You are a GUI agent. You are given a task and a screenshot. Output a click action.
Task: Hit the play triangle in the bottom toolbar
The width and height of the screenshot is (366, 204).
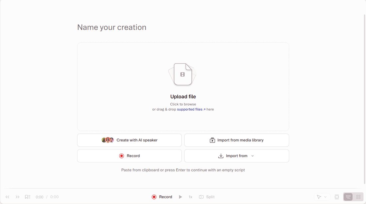(180, 197)
